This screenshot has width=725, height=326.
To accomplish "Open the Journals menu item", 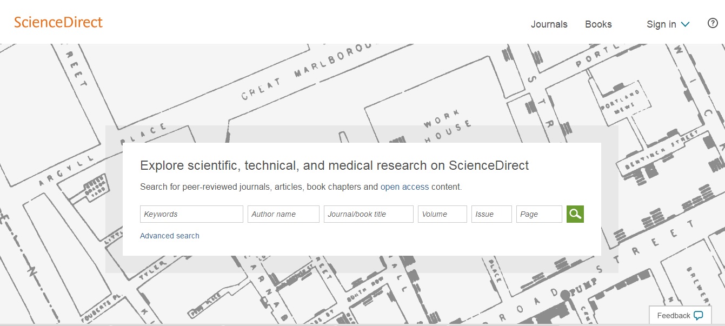I will pyautogui.click(x=549, y=24).
